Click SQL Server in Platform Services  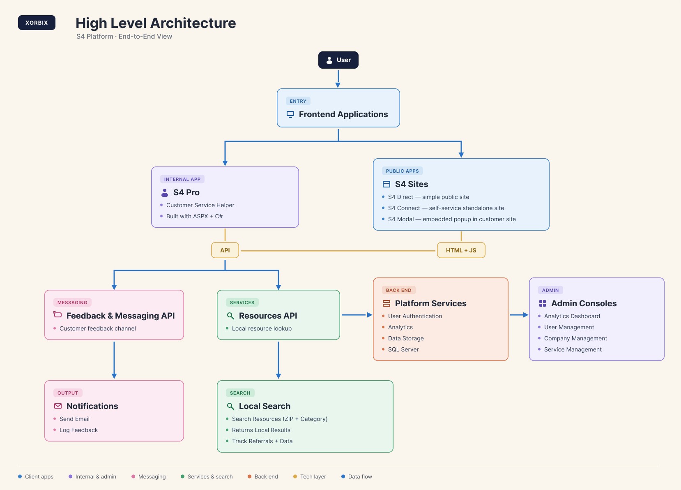pos(403,349)
